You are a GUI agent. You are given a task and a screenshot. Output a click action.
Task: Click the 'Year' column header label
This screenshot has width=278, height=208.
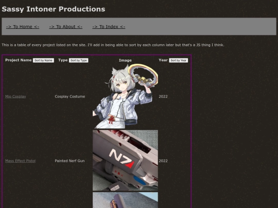pos(163,60)
